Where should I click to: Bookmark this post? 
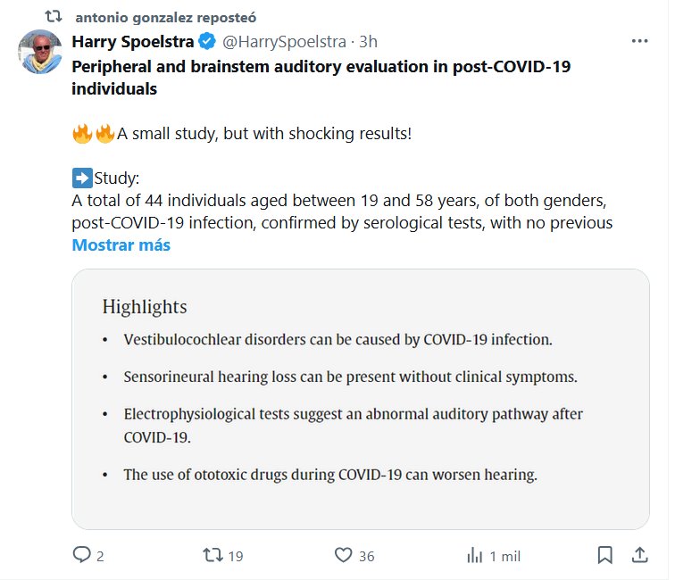[x=604, y=555]
